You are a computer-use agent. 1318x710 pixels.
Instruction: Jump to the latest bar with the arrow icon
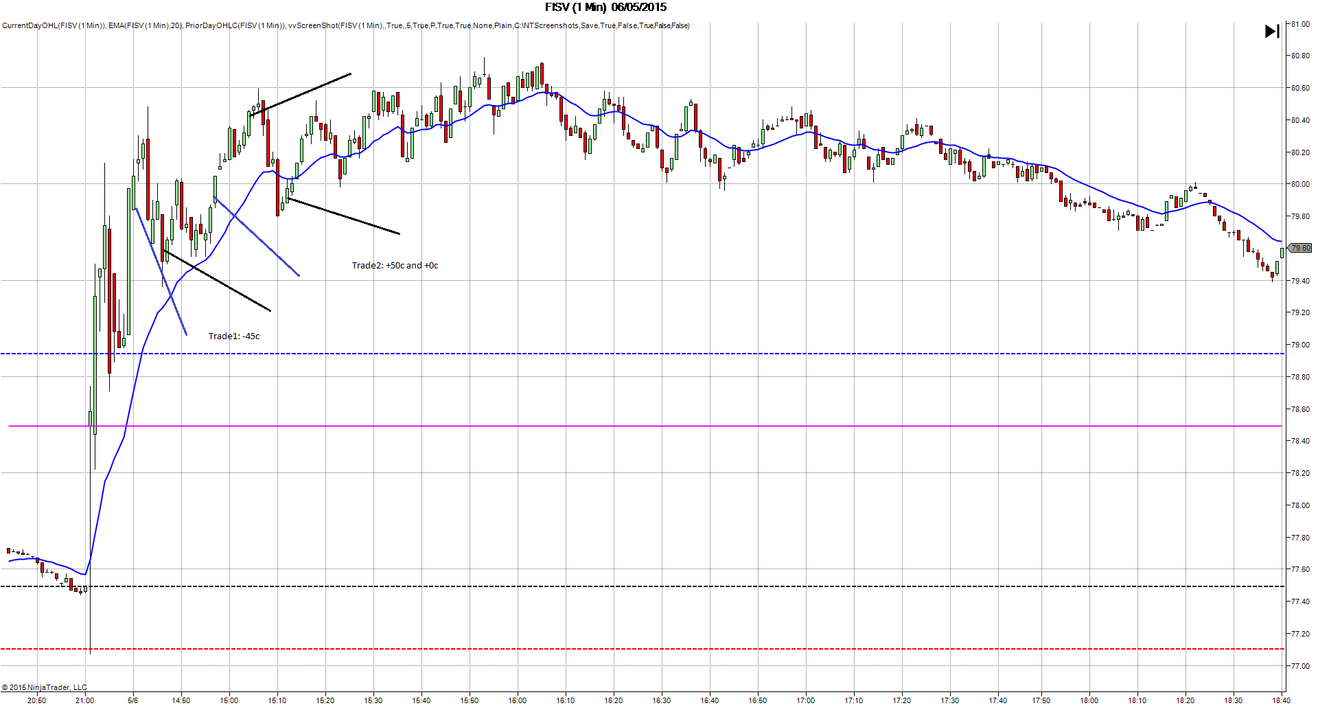point(1272,32)
